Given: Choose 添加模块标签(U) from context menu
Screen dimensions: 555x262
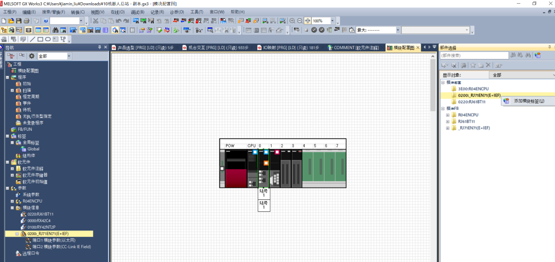Looking at the screenshot, I should click(x=528, y=101).
